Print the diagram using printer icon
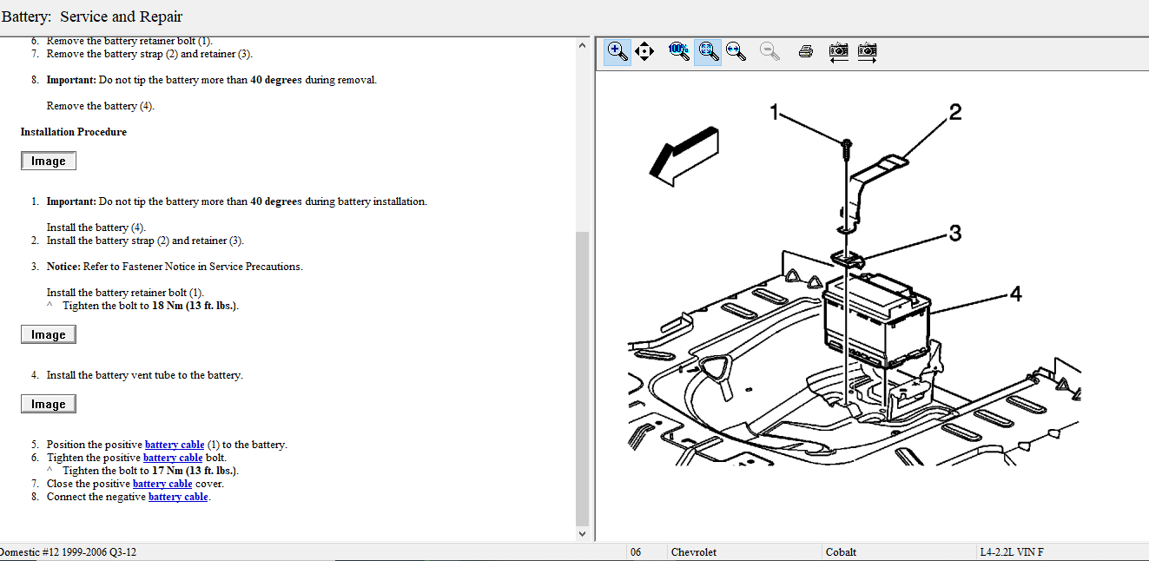 pos(806,51)
